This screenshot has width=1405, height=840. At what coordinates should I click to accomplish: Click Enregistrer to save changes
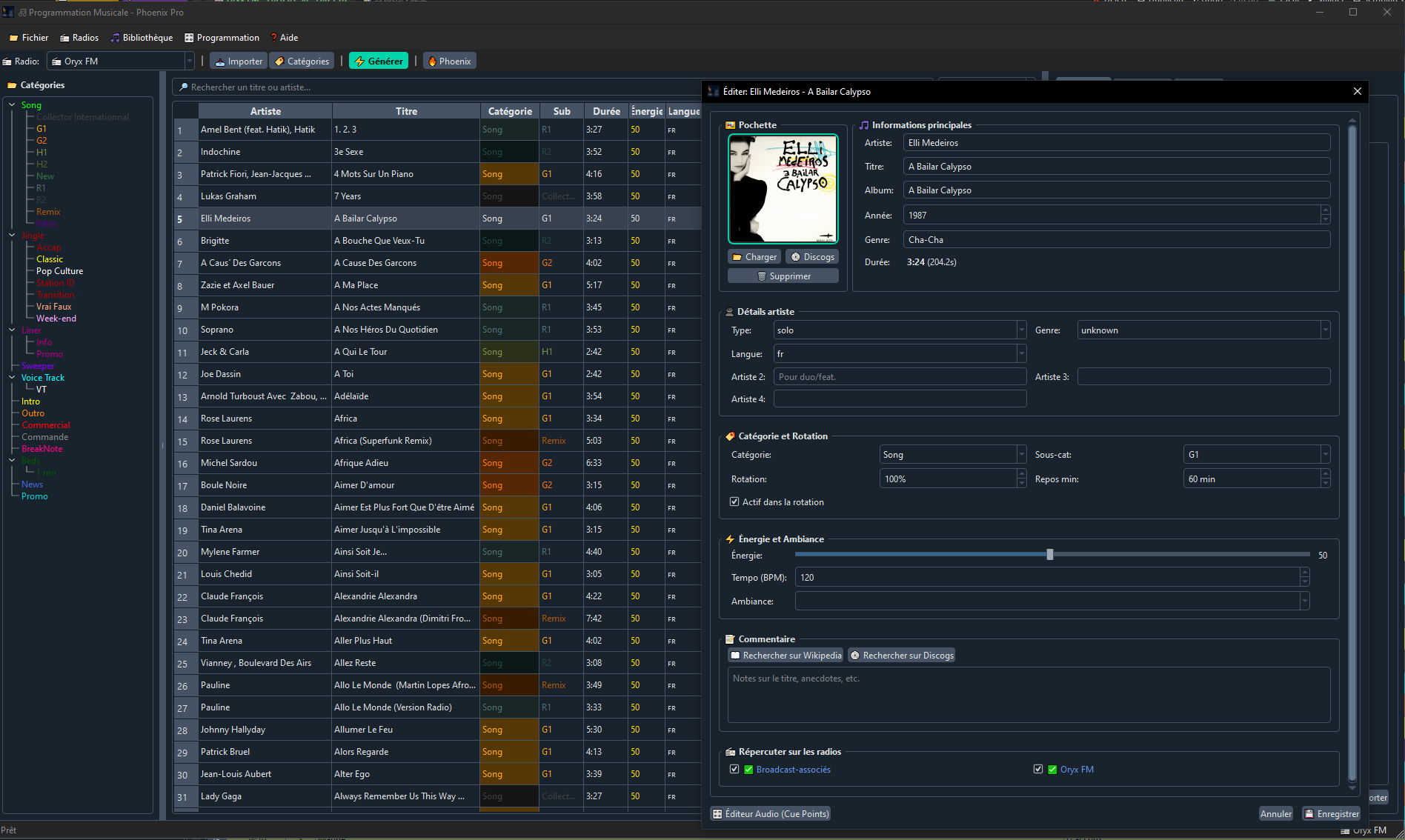tap(1331, 814)
